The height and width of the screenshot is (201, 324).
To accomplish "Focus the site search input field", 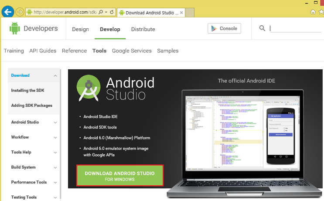I will pos(296,28).
